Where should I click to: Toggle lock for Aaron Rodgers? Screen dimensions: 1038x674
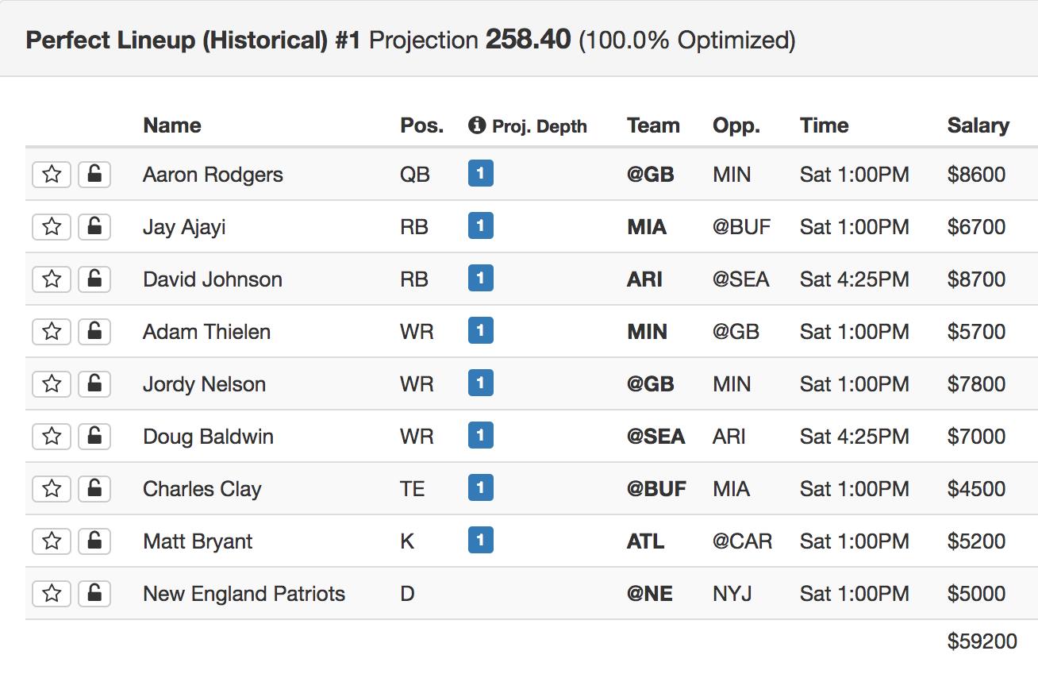click(x=94, y=175)
